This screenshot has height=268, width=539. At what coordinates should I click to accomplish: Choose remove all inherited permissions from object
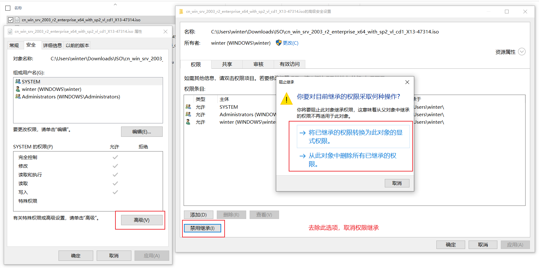(x=353, y=160)
